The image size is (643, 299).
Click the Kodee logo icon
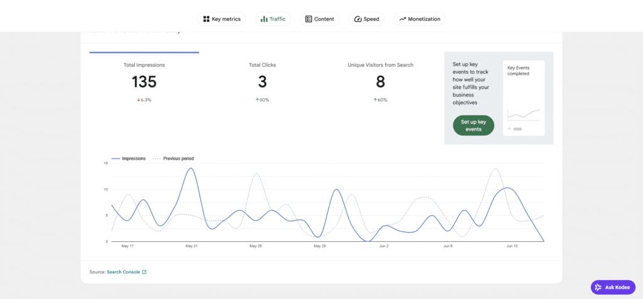(x=598, y=287)
